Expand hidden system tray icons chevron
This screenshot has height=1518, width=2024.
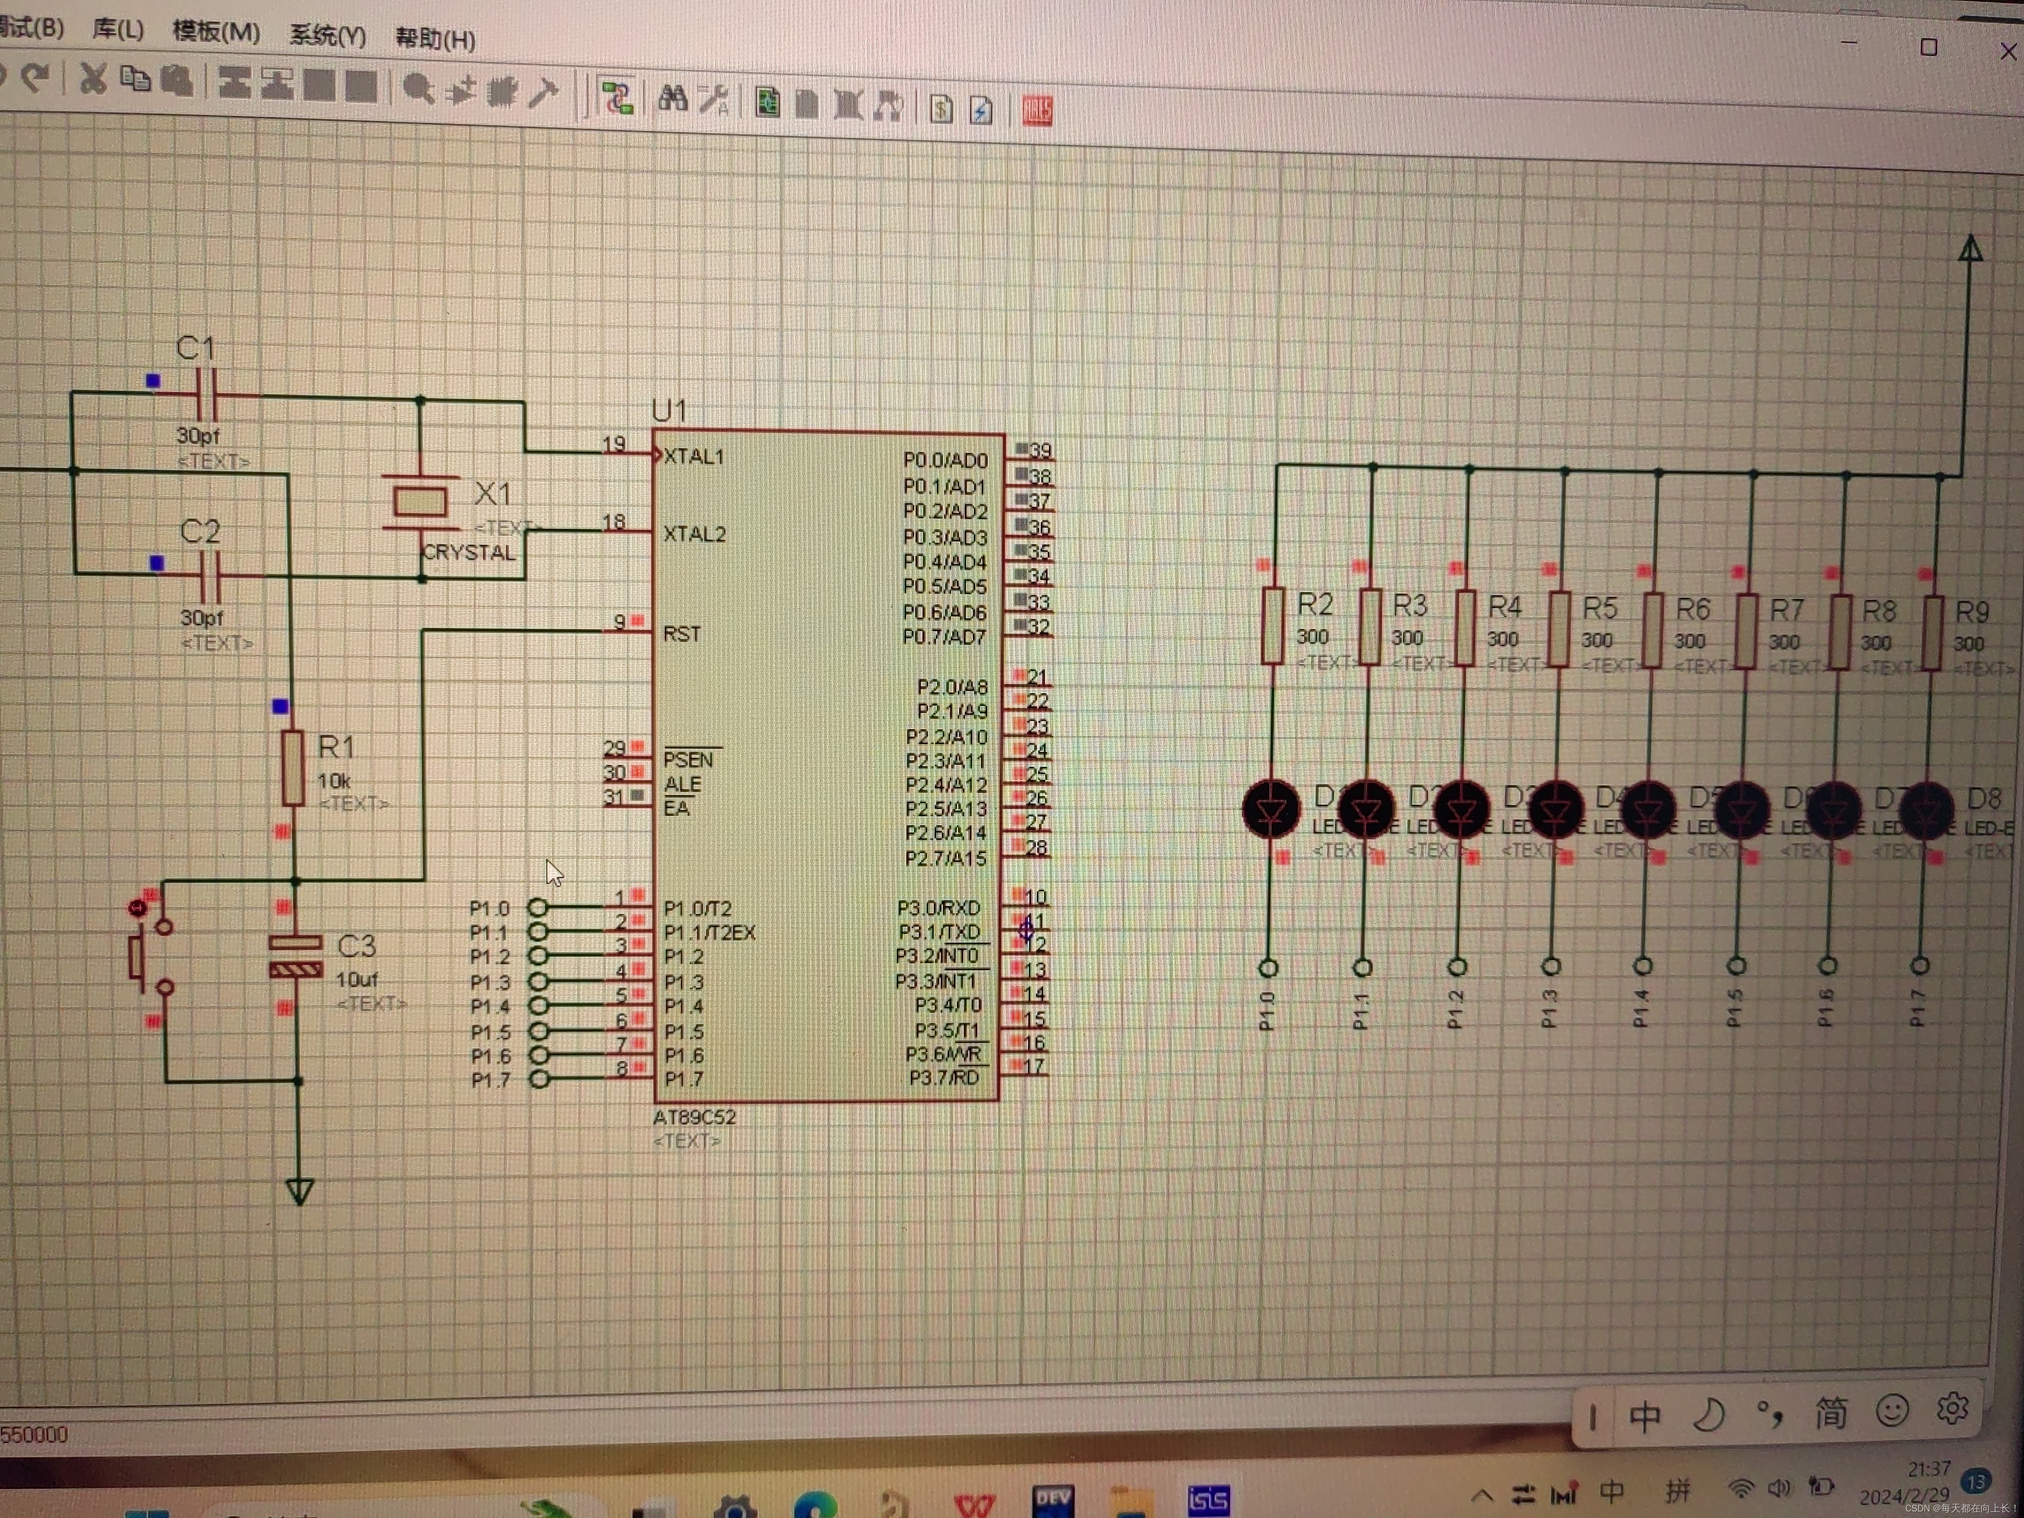1482,1495
